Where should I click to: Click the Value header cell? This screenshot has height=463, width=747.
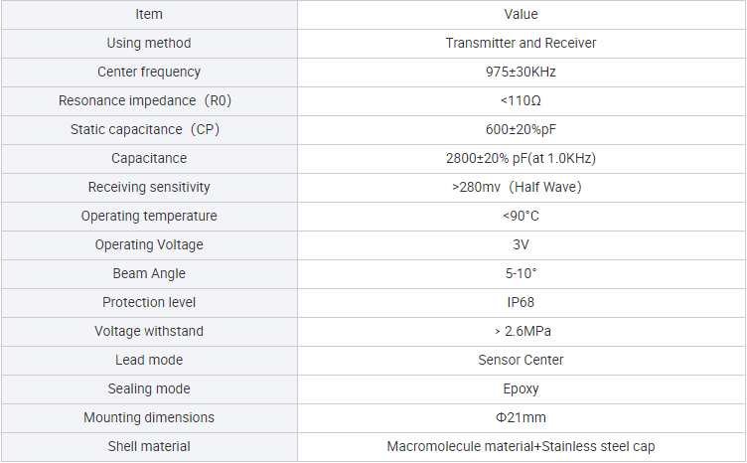[x=522, y=15]
